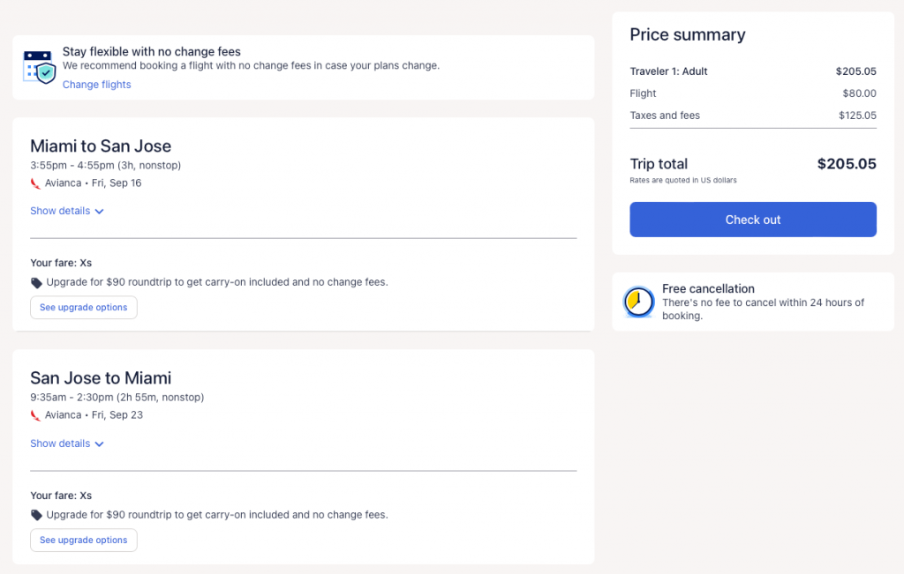The width and height of the screenshot is (904, 574).
Task: Click the Free cancellation heading text
Action: tap(708, 288)
